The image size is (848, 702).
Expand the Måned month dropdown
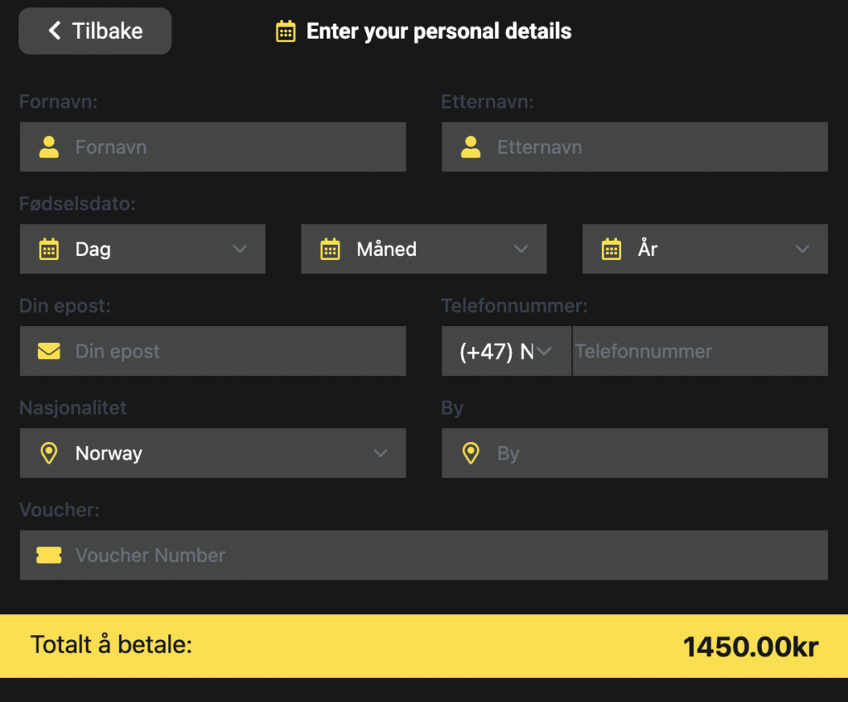(x=424, y=249)
